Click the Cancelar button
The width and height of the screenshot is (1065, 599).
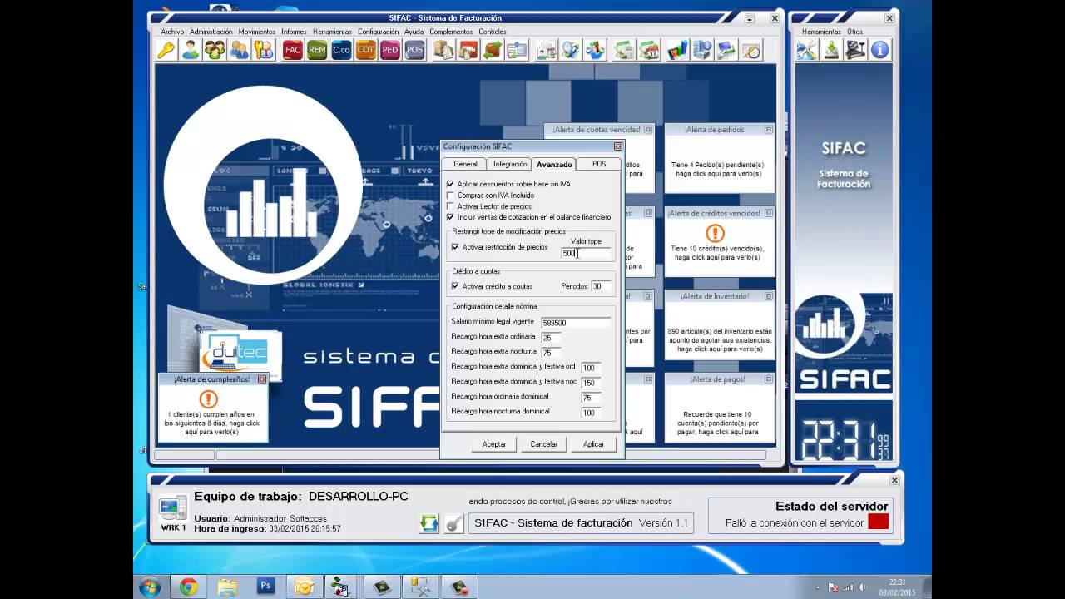point(544,444)
